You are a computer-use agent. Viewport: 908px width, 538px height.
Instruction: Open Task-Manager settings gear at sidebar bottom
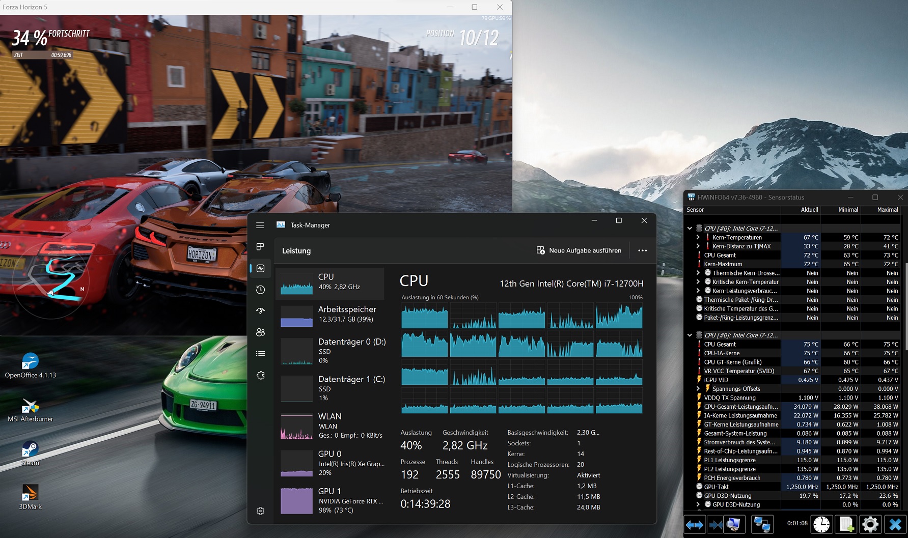pos(260,511)
